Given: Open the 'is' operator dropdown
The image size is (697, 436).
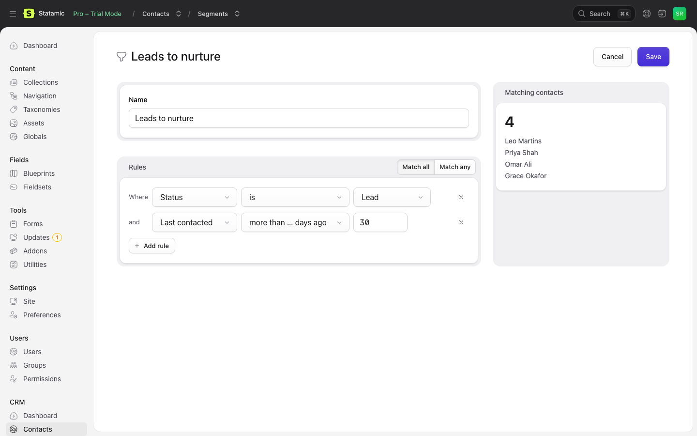Looking at the screenshot, I should click(x=295, y=197).
